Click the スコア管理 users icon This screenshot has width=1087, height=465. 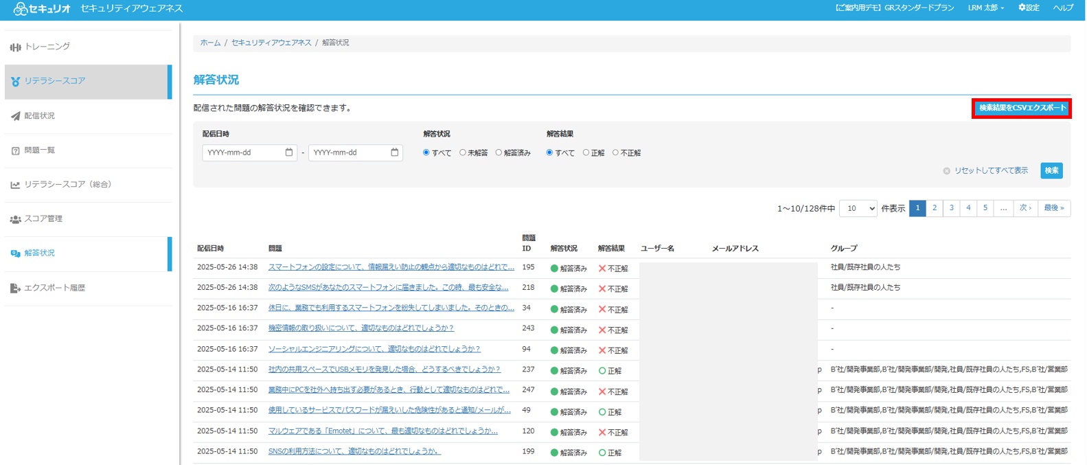click(15, 219)
